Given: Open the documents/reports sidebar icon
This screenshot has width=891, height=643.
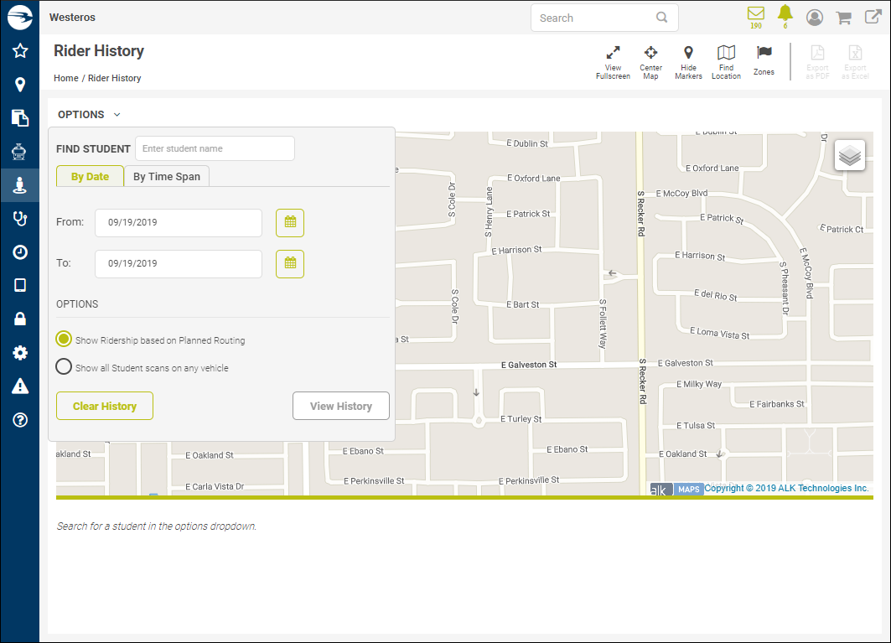Looking at the screenshot, I should pos(20,118).
